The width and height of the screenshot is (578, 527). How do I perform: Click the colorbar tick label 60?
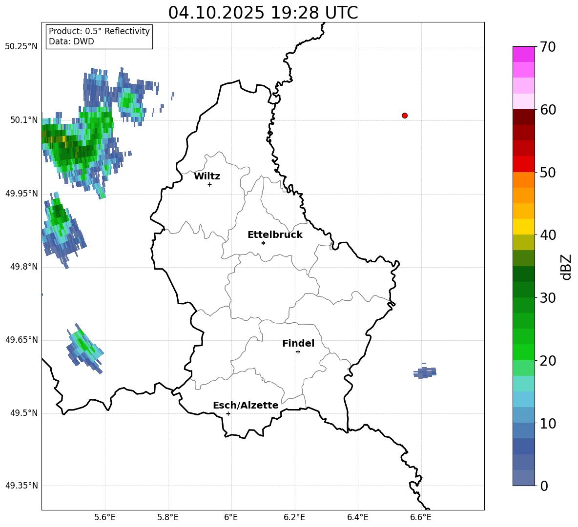tap(548, 110)
